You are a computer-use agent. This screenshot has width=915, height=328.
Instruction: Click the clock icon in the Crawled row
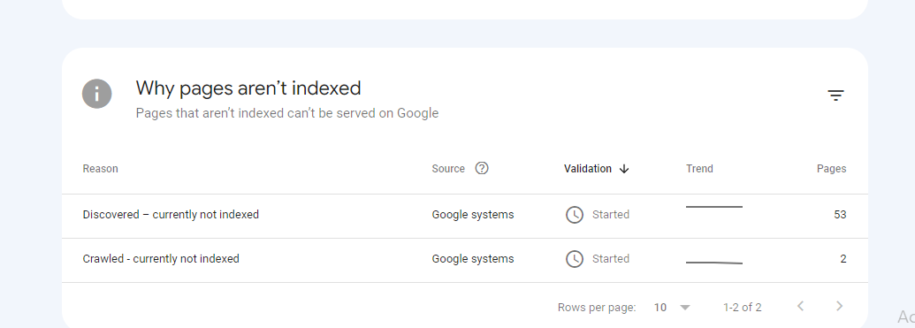pyautogui.click(x=575, y=259)
